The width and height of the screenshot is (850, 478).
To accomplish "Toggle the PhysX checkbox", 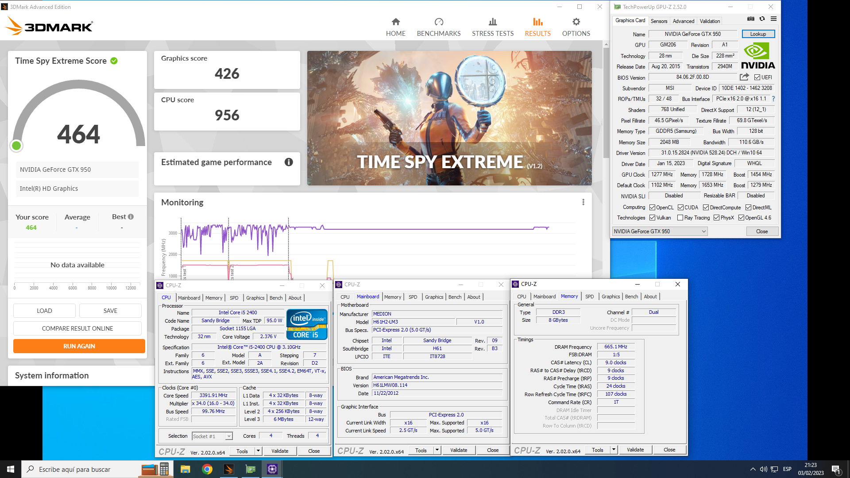I will pos(716,218).
